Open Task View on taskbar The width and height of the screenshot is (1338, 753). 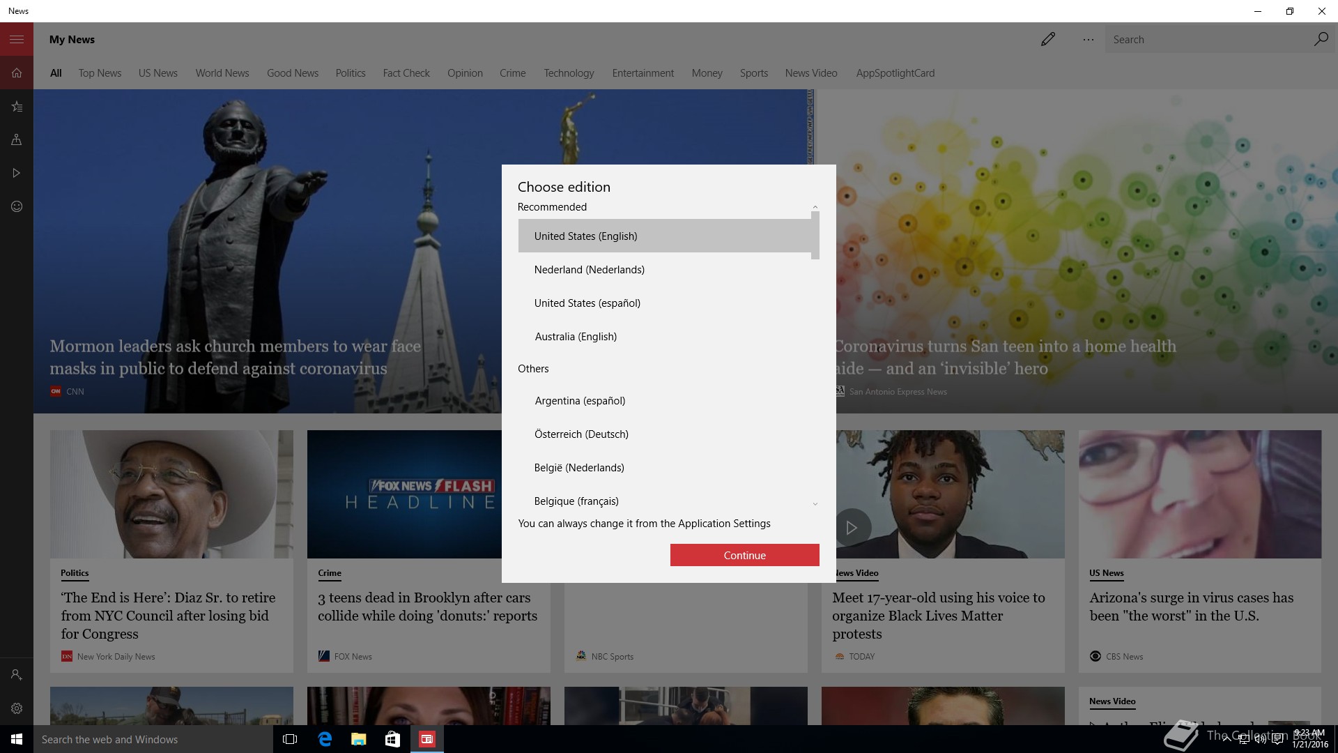pos(290,739)
